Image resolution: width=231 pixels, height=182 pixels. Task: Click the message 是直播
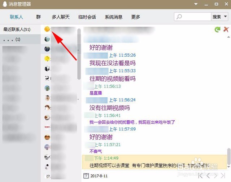[x=96, y=93]
